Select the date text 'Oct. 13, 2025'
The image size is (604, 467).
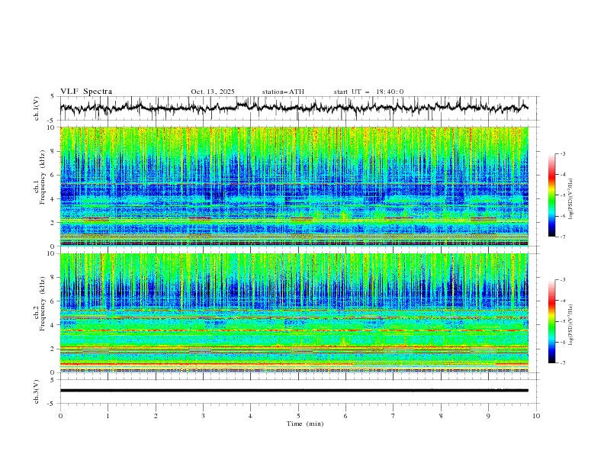pyautogui.click(x=213, y=92)
